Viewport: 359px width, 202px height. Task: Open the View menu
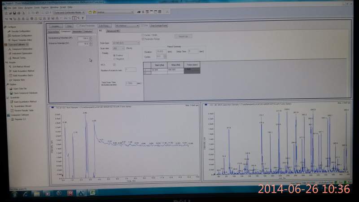(x=20, y=8)
